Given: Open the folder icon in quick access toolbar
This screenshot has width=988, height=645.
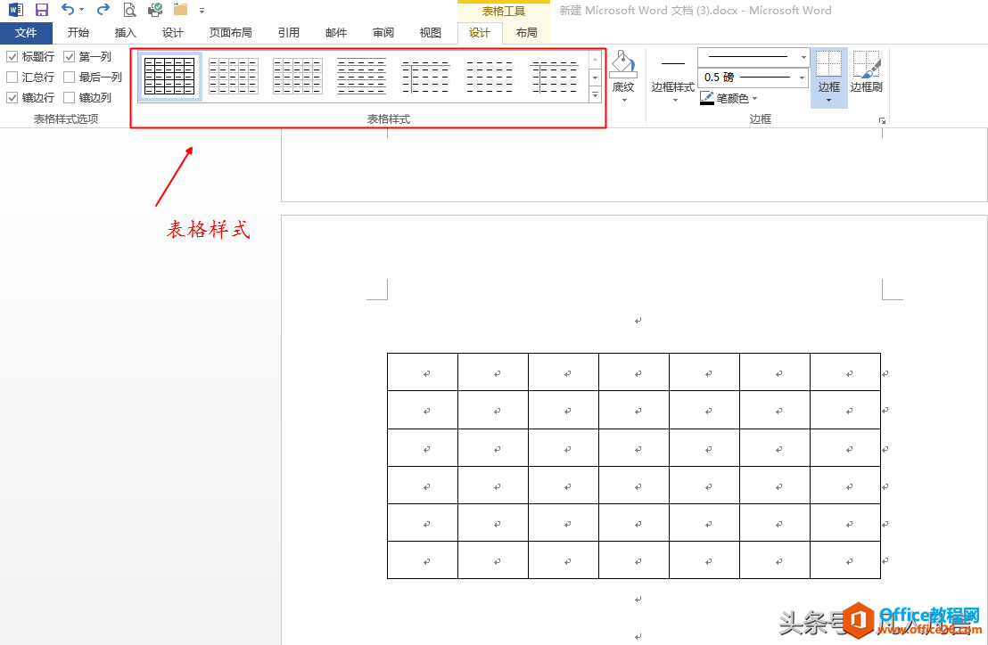Looking at the screenshot, I should pyautogui.click(x=181, y=10).
